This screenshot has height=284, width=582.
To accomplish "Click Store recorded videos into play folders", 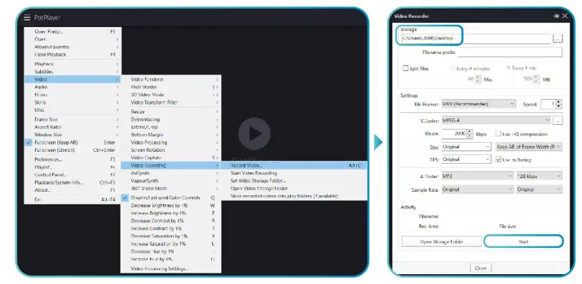I will click(x=293, y=196).
